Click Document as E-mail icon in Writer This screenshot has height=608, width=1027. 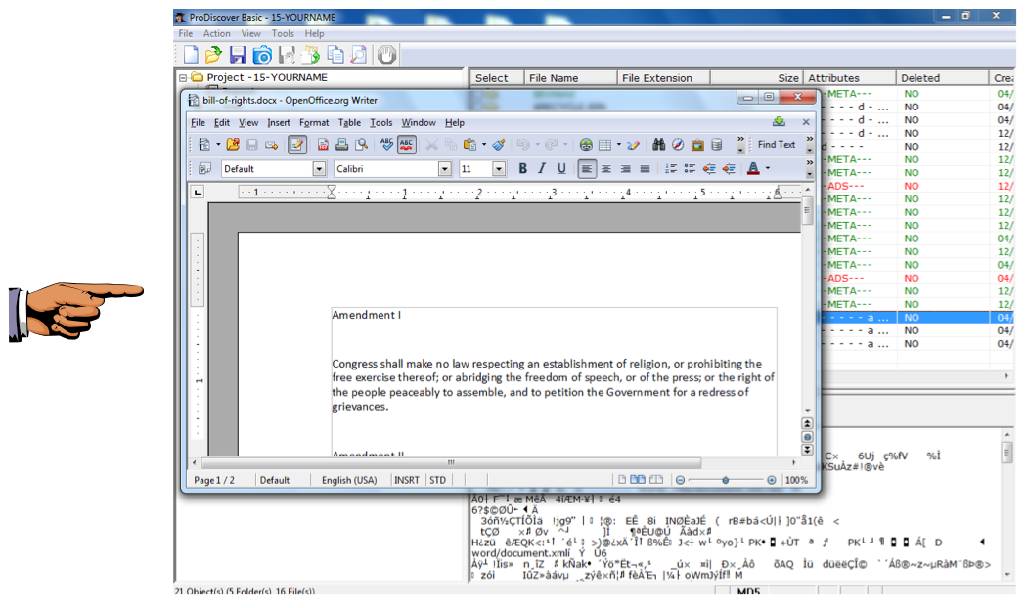[271, 145]
